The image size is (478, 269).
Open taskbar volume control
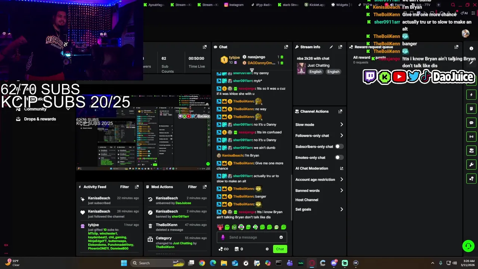pyautogui.click(x=454, y=263)
